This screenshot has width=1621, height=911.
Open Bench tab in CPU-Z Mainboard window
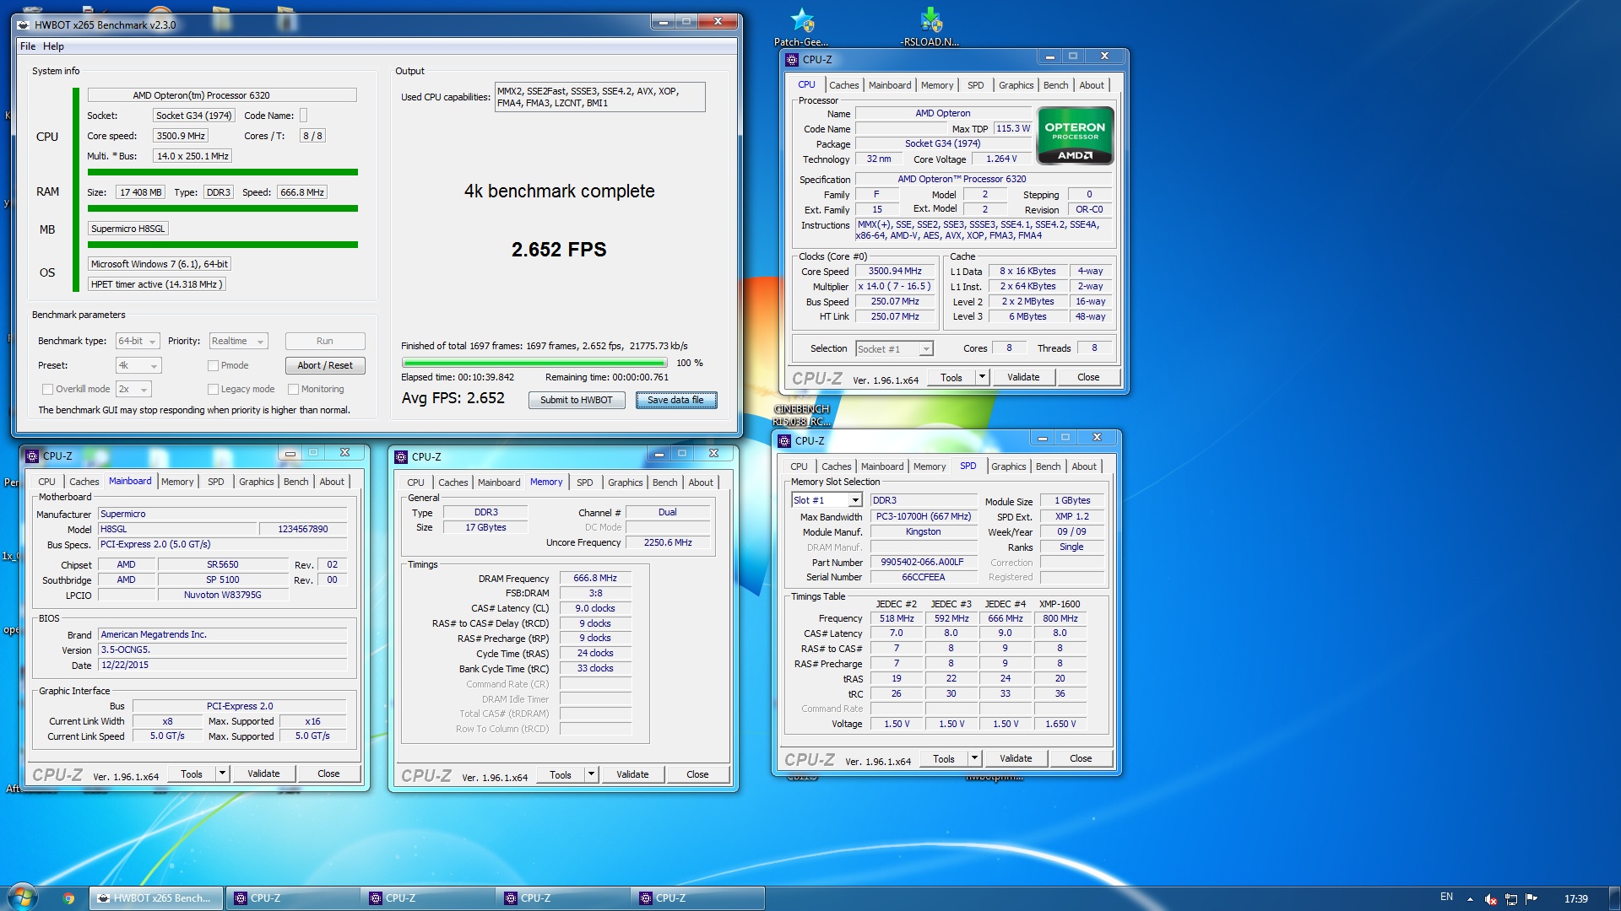tap(295, 482)
